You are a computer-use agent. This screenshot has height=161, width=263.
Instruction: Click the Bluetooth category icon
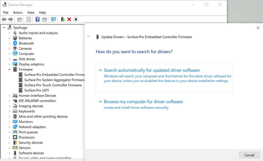click(x=15, y=43)
